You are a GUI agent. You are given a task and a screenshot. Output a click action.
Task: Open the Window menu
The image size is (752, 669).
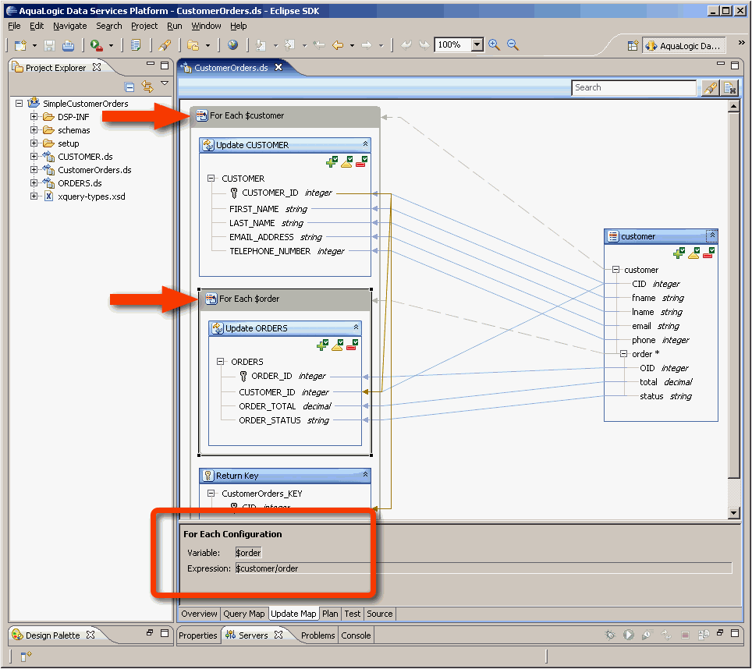coord(206,26)
